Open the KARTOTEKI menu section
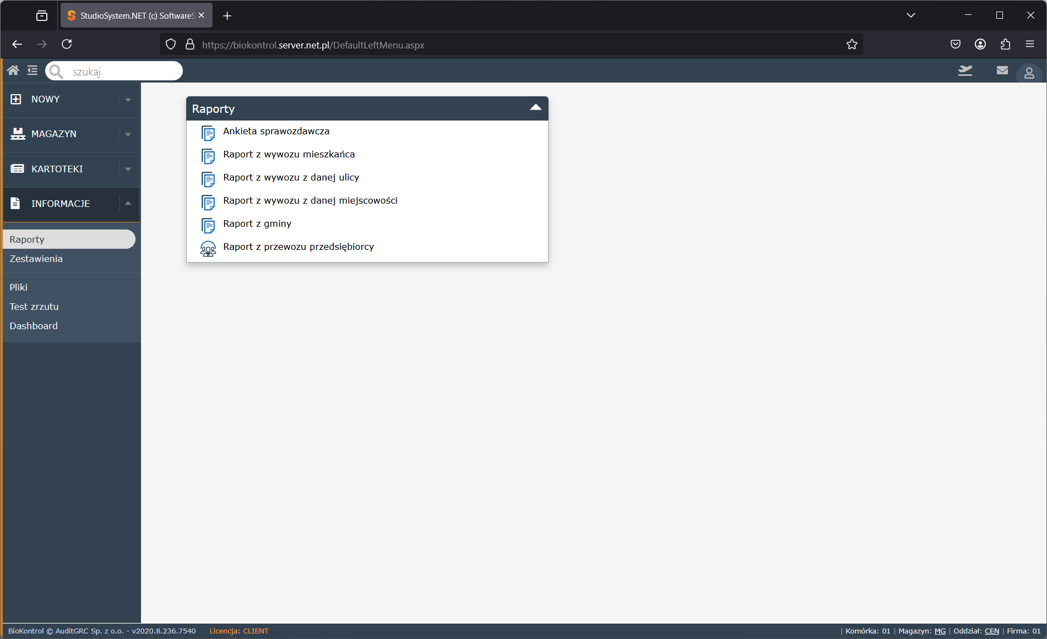This screenshot has height=639, width=1047. [71, 169]
